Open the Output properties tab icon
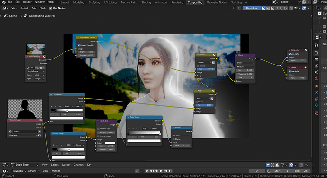 click(317, 59)
